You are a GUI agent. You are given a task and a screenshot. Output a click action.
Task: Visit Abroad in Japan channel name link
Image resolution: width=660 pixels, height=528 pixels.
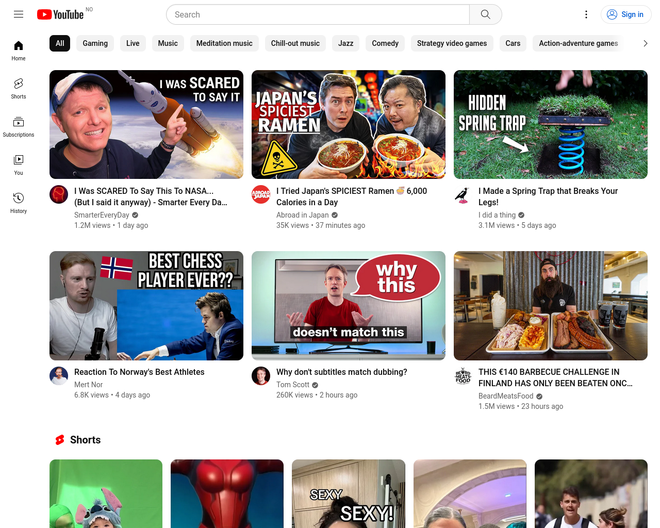tap(302, 215)
